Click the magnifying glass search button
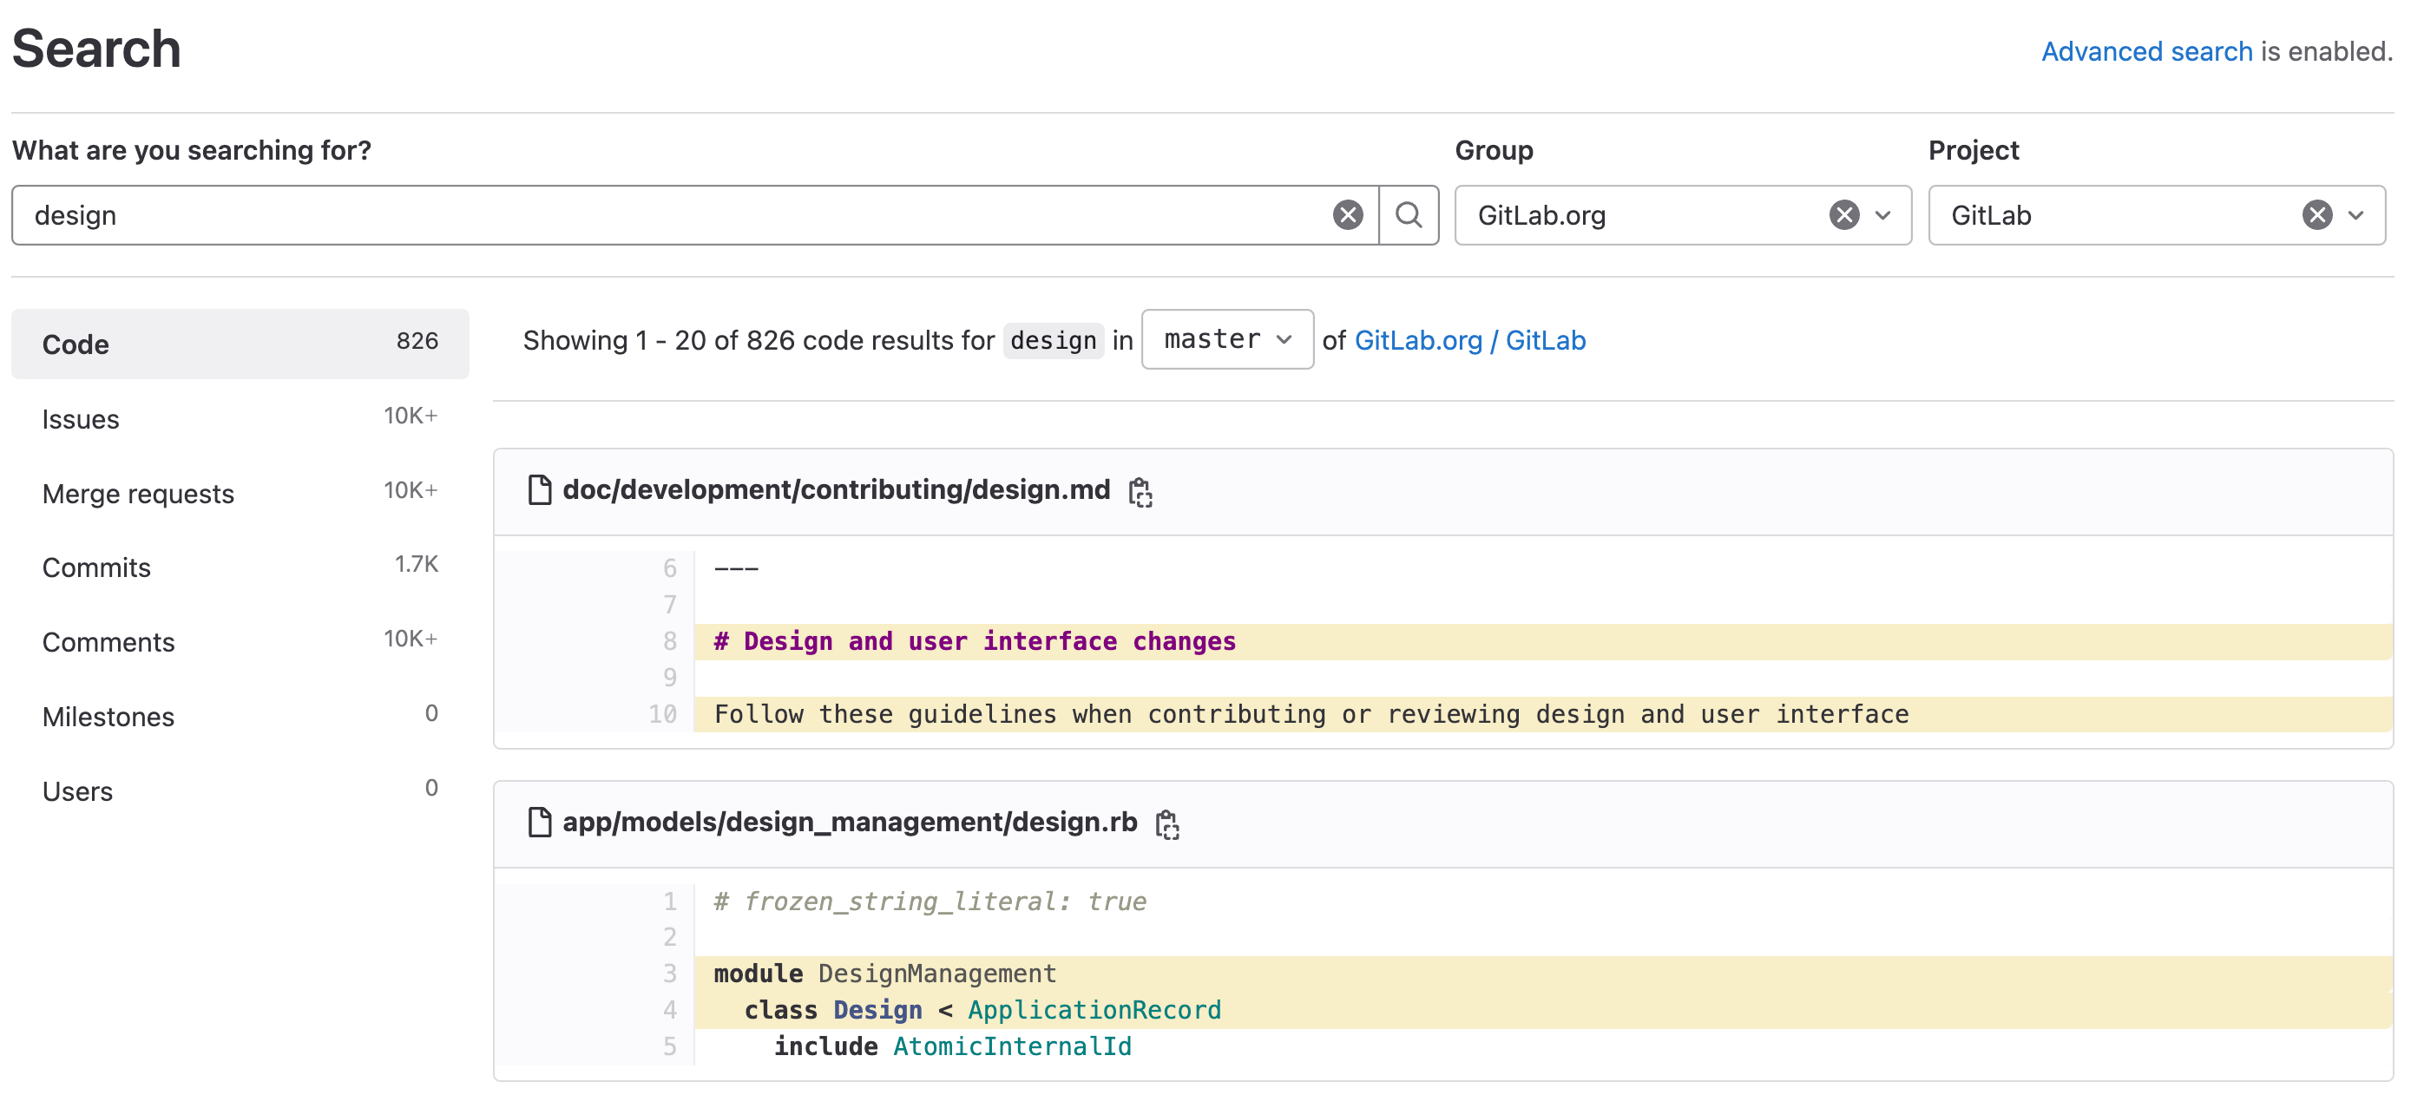The image size is (2411, 1095). tap(1408, 215)
